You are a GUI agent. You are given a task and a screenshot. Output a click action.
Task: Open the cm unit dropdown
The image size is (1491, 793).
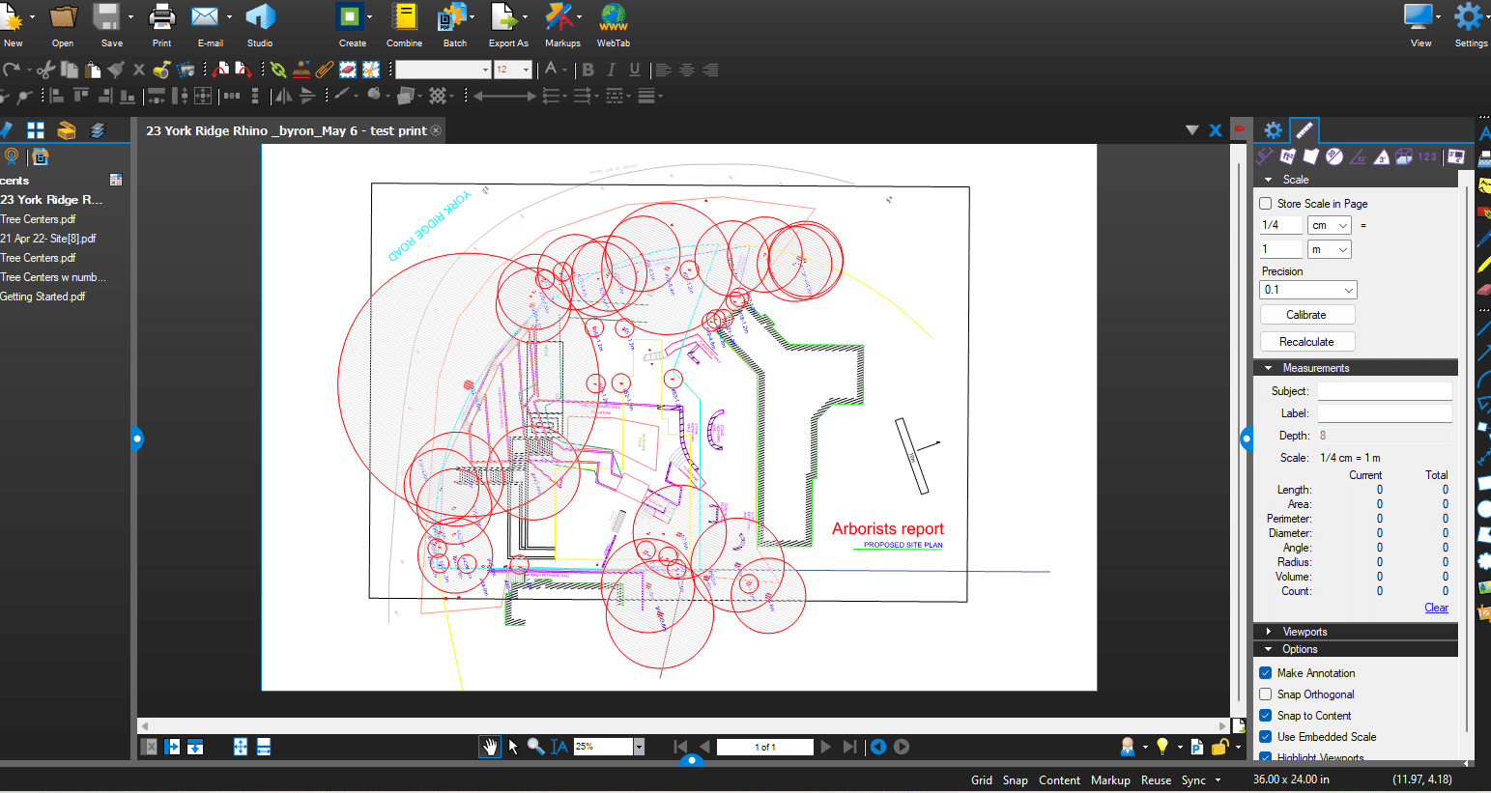tap(1330, 225)
